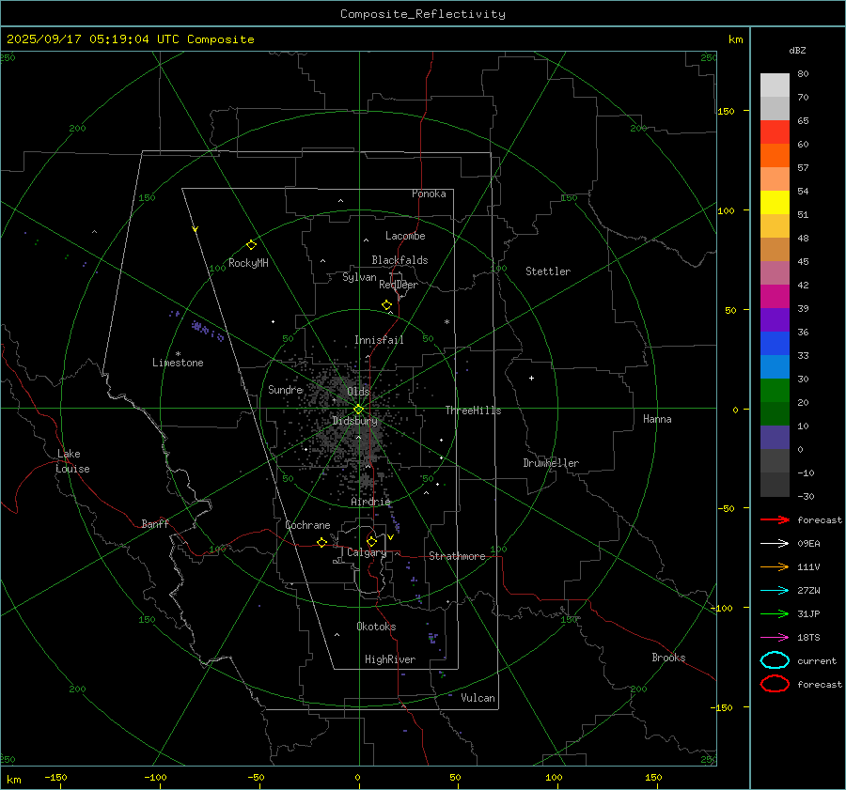This screenshot has width=846, height=790.
Task: Click the green 31JP arrow icon
Action: (775, 613)
